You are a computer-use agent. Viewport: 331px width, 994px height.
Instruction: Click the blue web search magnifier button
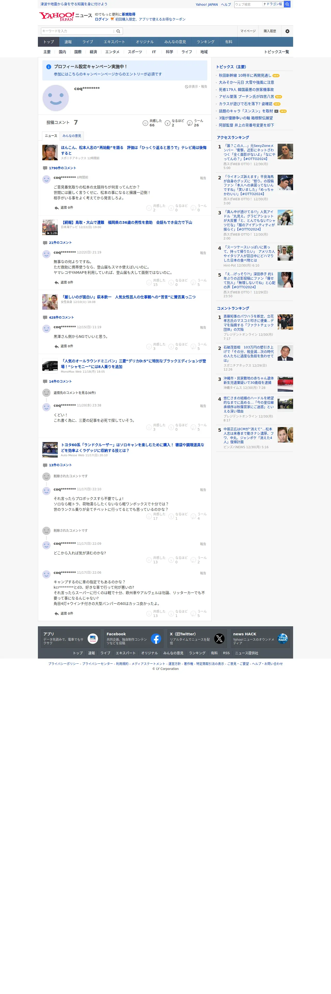click(287, 4)
